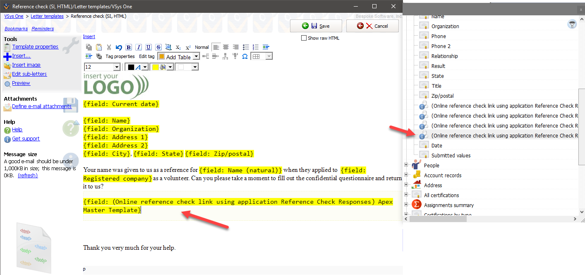
Task: Toggle bold formatting in the editor toolbar
Action: click(129, 47)
